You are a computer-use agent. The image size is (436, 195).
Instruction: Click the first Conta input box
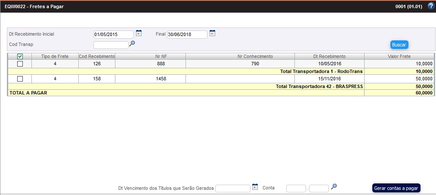click(296, 188)
